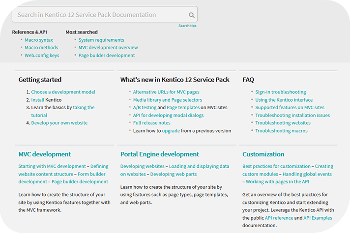Open Troubleshooting websites FAQ
The width and height of the screenshot is (350, 233).
click(283, 123)
